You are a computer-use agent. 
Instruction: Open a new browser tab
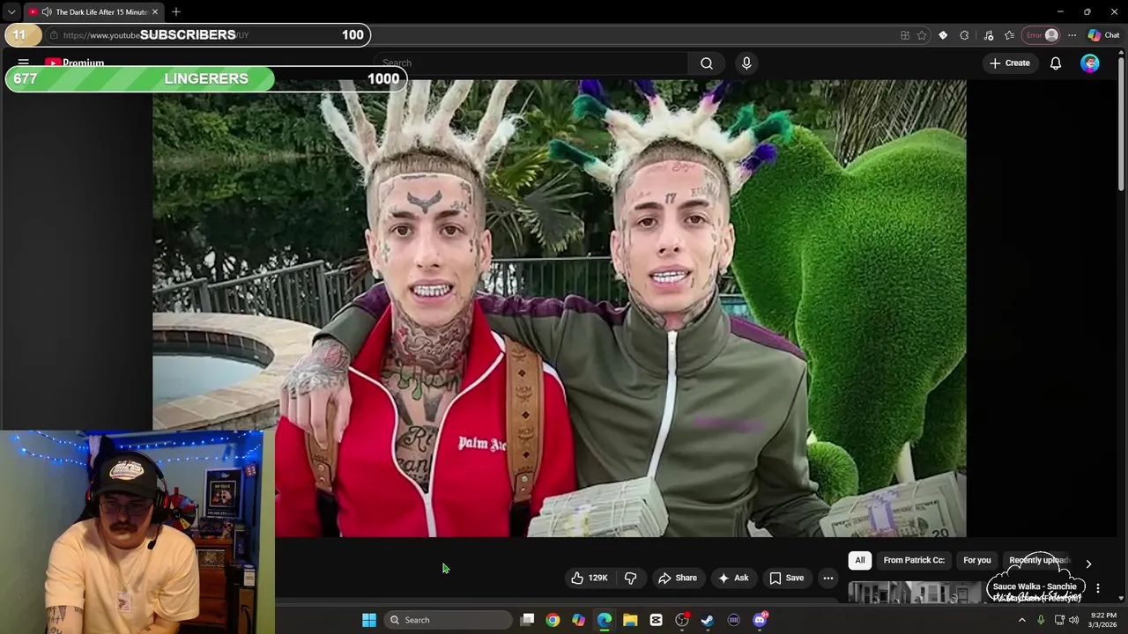tap(176, 12)
